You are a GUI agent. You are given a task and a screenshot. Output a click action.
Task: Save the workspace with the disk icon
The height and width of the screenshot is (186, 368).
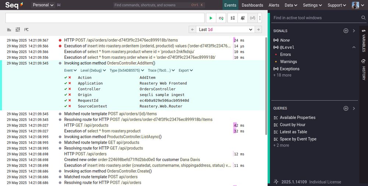click(x=59, y=5)
